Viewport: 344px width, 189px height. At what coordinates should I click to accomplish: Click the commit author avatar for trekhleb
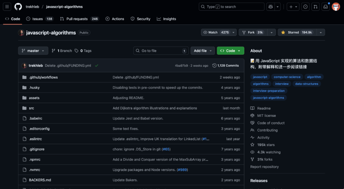pos(24,66)
